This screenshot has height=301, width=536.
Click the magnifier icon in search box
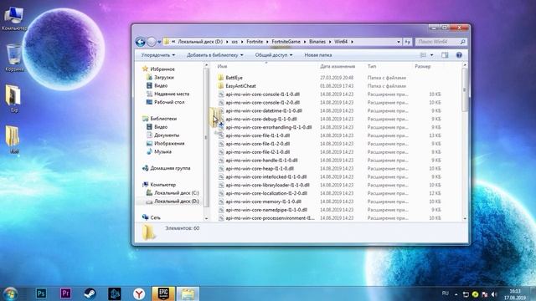(x=463, y=42)
